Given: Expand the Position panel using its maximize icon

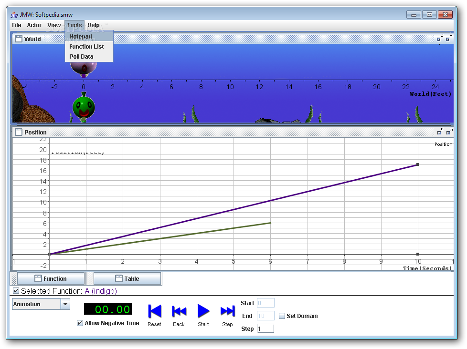Looking at the screenshot, I should pos(449,132).
